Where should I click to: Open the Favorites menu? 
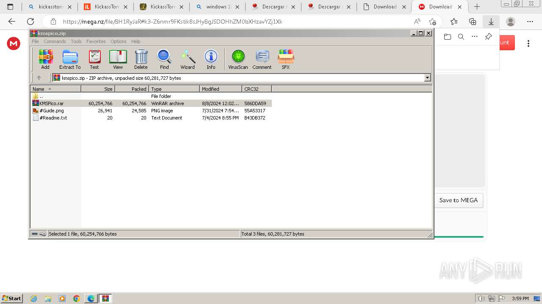(x=96, y=41)
